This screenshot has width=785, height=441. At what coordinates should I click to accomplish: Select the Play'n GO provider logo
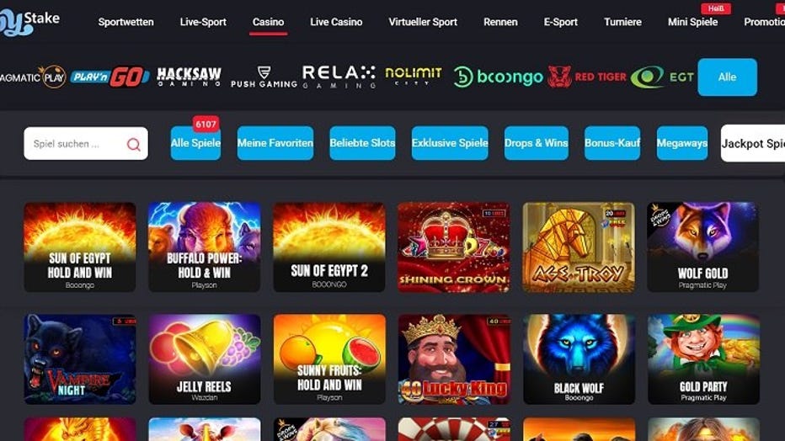109,77
